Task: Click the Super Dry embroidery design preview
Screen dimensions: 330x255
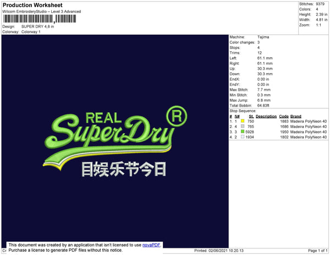Action: point(116,141)
